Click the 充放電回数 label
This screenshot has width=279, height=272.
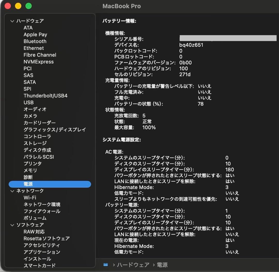tap(127, 116)
